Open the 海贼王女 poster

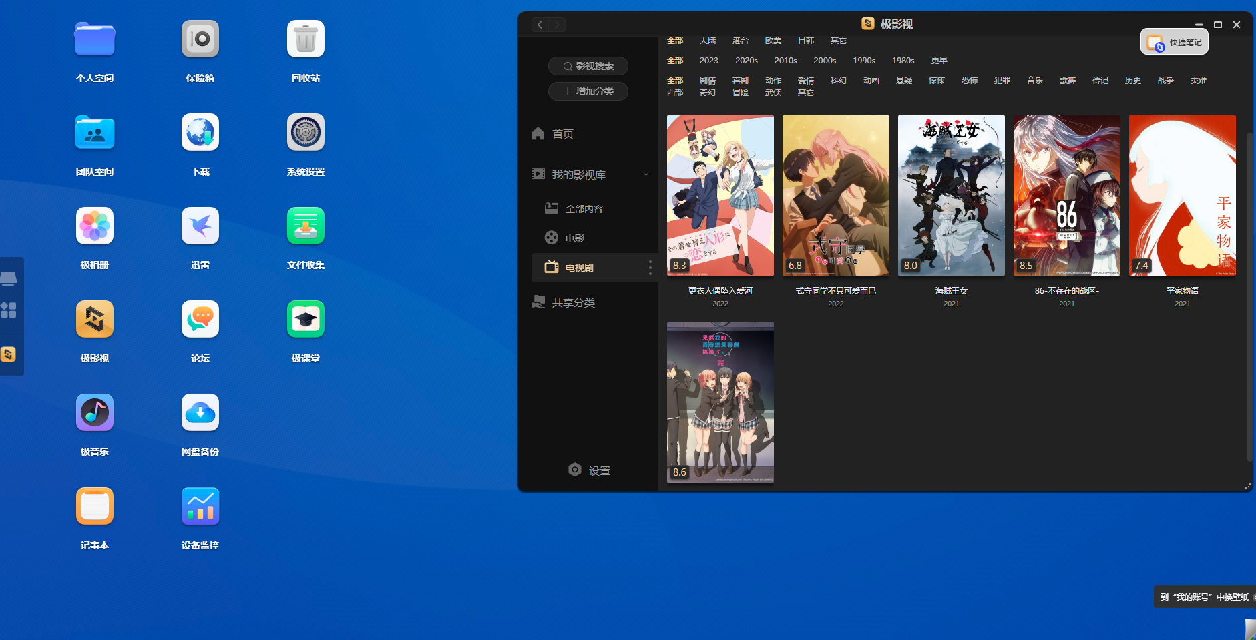click(952, 196)
